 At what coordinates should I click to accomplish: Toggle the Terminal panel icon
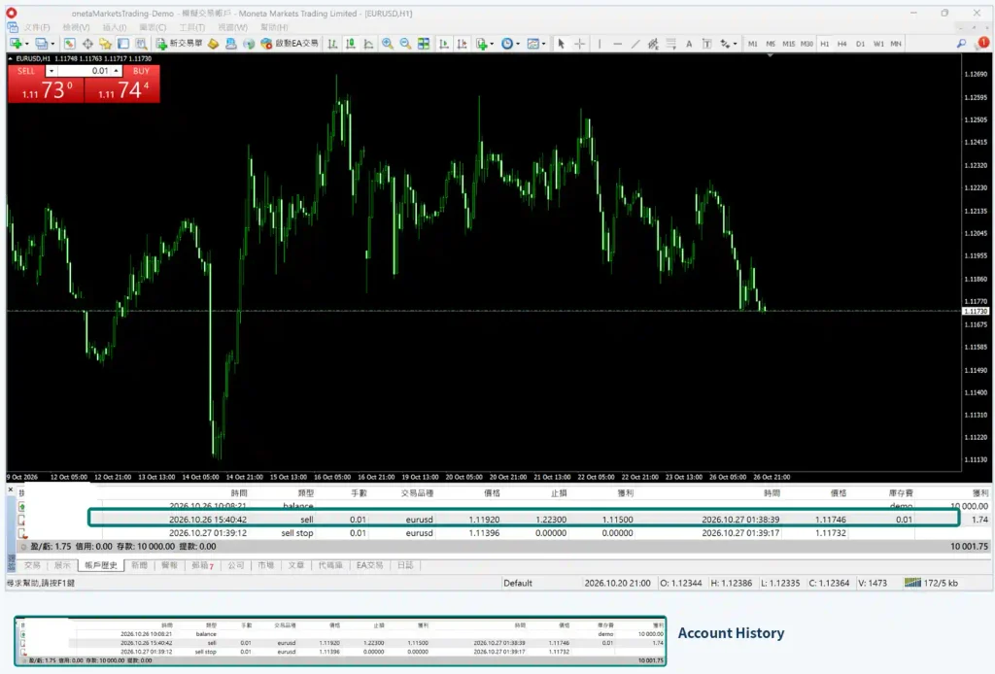tap(123, 44)
